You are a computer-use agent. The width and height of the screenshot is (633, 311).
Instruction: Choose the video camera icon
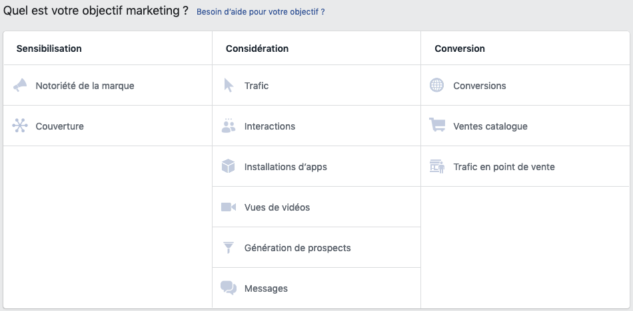(x=229, y=207)
